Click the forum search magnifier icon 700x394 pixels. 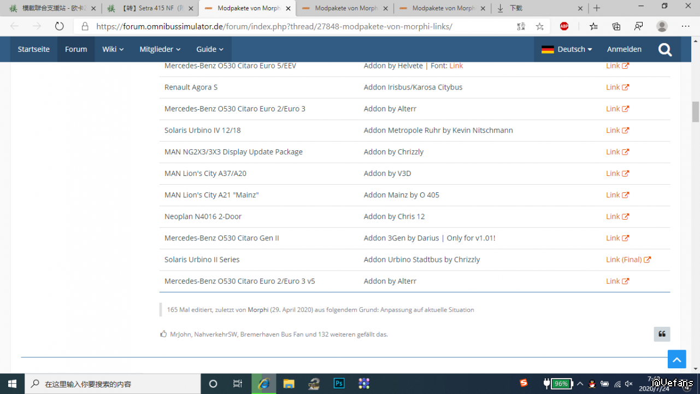pyautogui.click(x=665, y=50)
